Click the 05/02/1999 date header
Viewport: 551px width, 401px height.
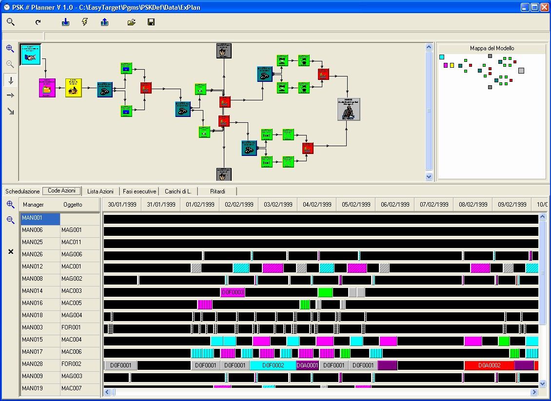356,204
